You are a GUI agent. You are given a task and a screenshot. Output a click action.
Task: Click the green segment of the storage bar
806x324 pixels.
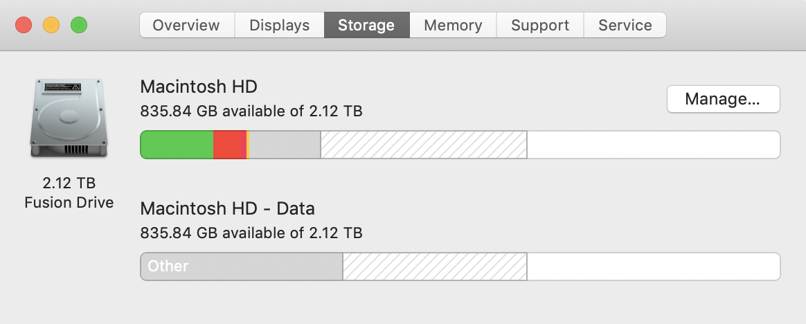177,145
